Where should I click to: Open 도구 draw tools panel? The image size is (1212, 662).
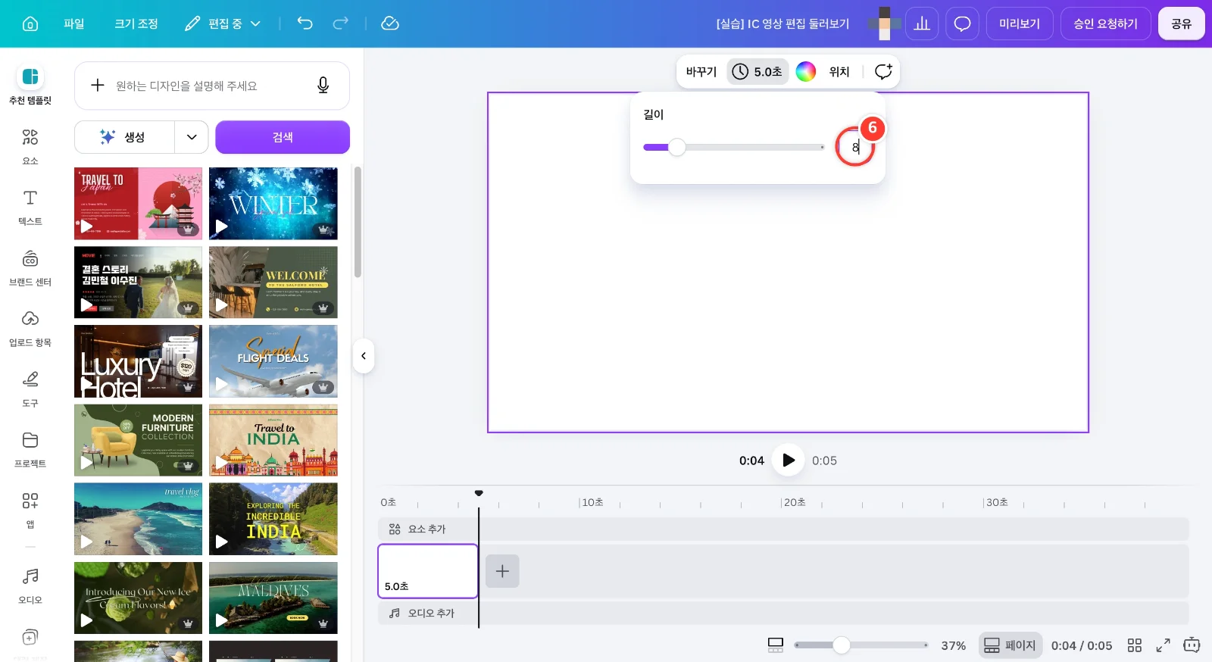pos(30,389)
